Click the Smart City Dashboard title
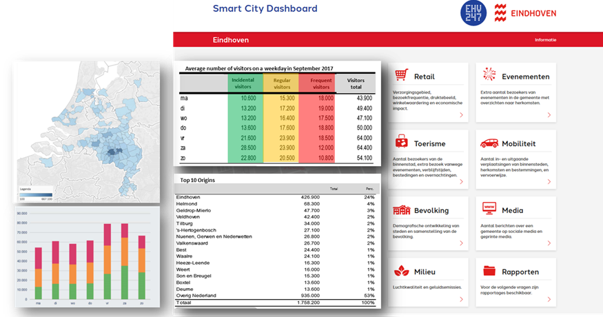This screenshot has width=603, height=317. coord(265,9)
